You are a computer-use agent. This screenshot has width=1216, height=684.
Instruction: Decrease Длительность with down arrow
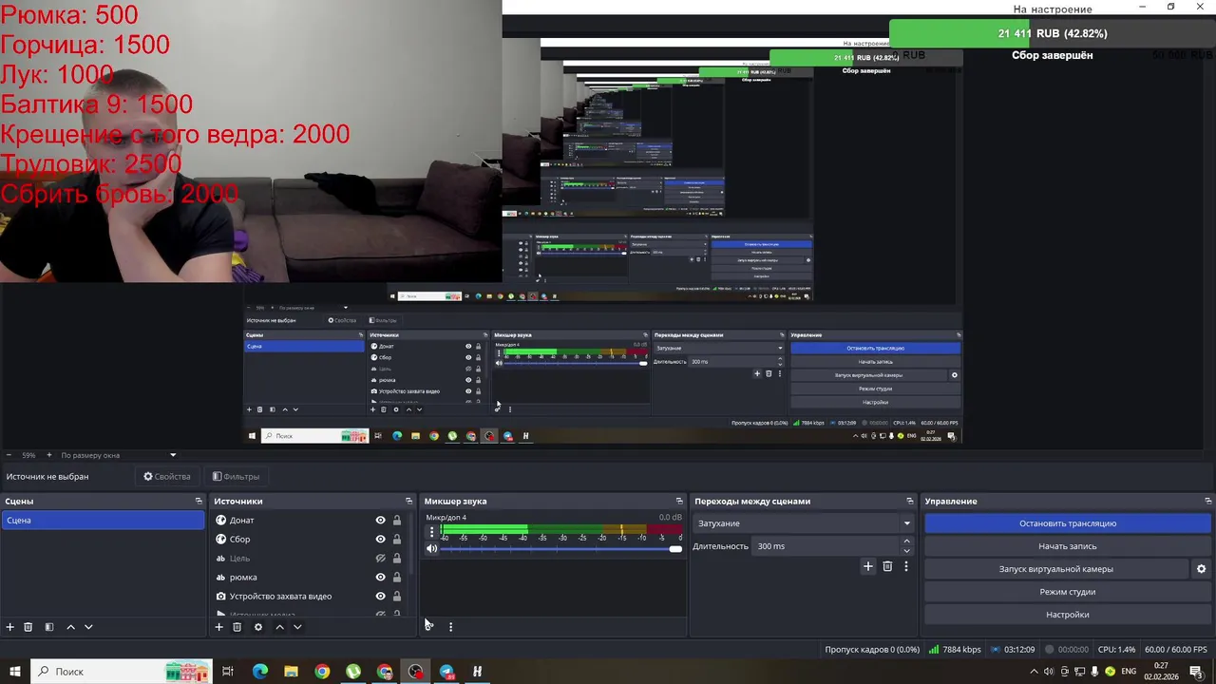(906, 551)
